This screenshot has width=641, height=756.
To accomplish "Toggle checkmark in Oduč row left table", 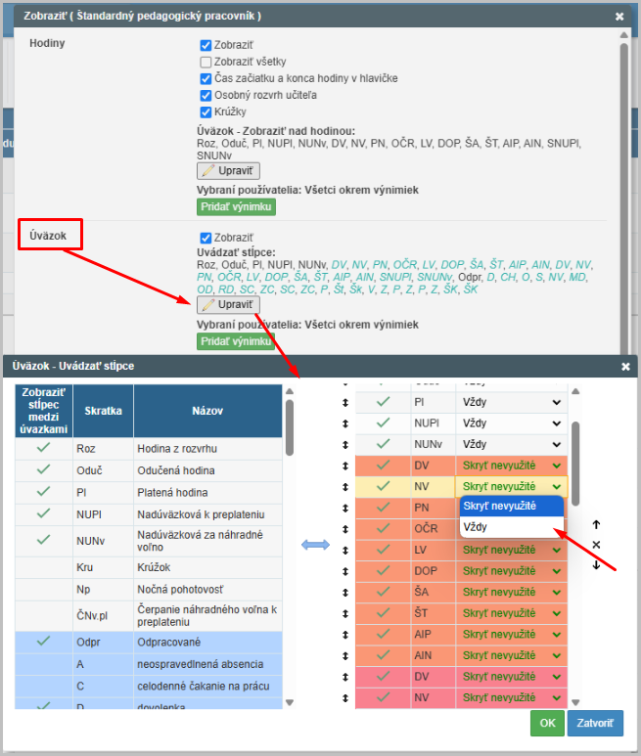I will pyautogui.click(x=43, y=469).
